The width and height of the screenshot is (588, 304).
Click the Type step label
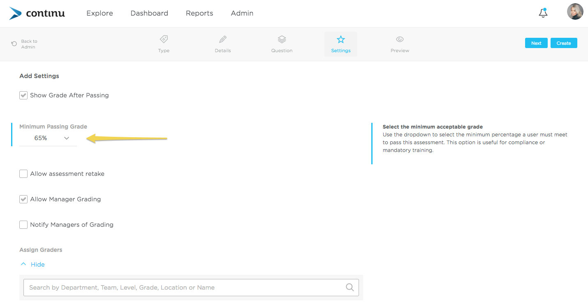coord(164,51)
